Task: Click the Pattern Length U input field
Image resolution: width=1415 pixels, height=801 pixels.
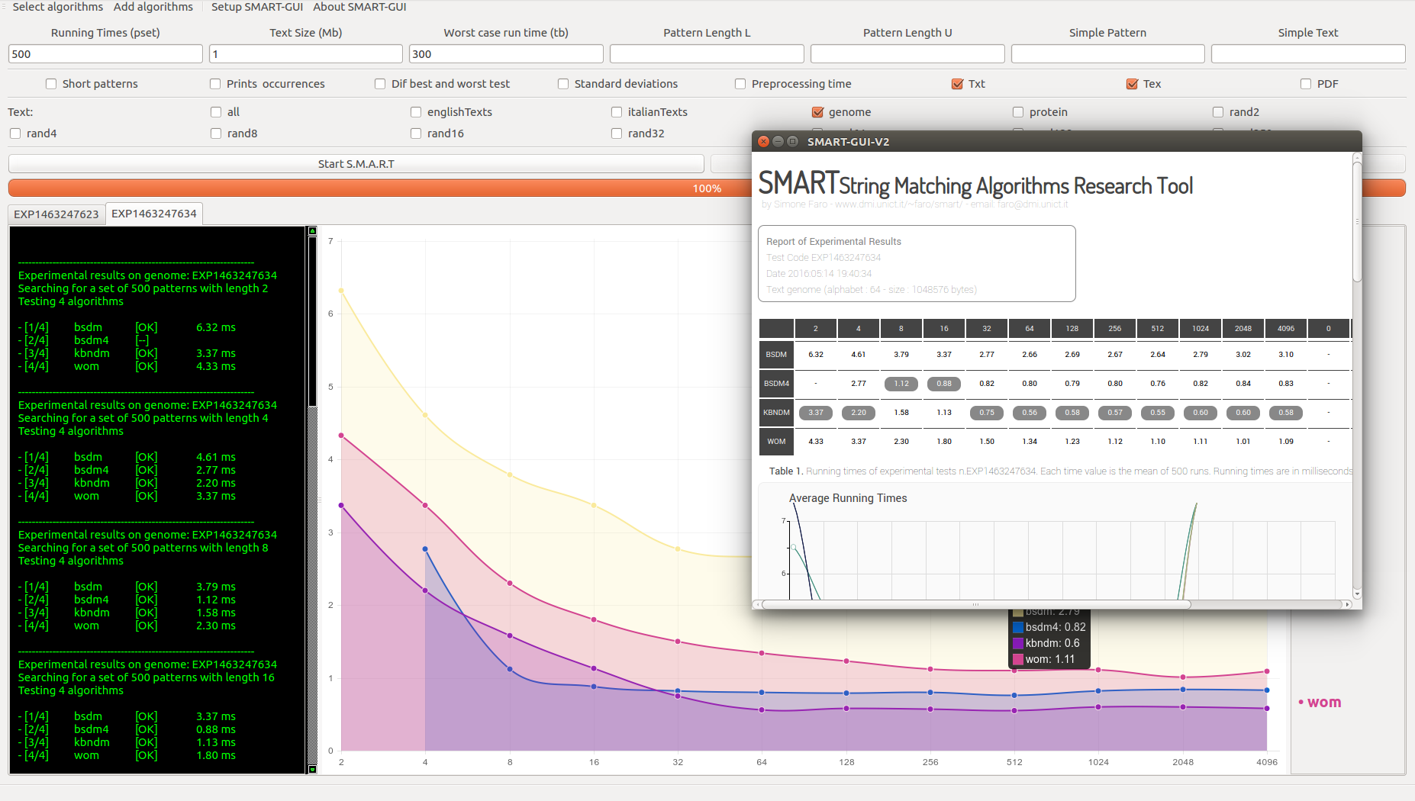Action: coord(907,54)
